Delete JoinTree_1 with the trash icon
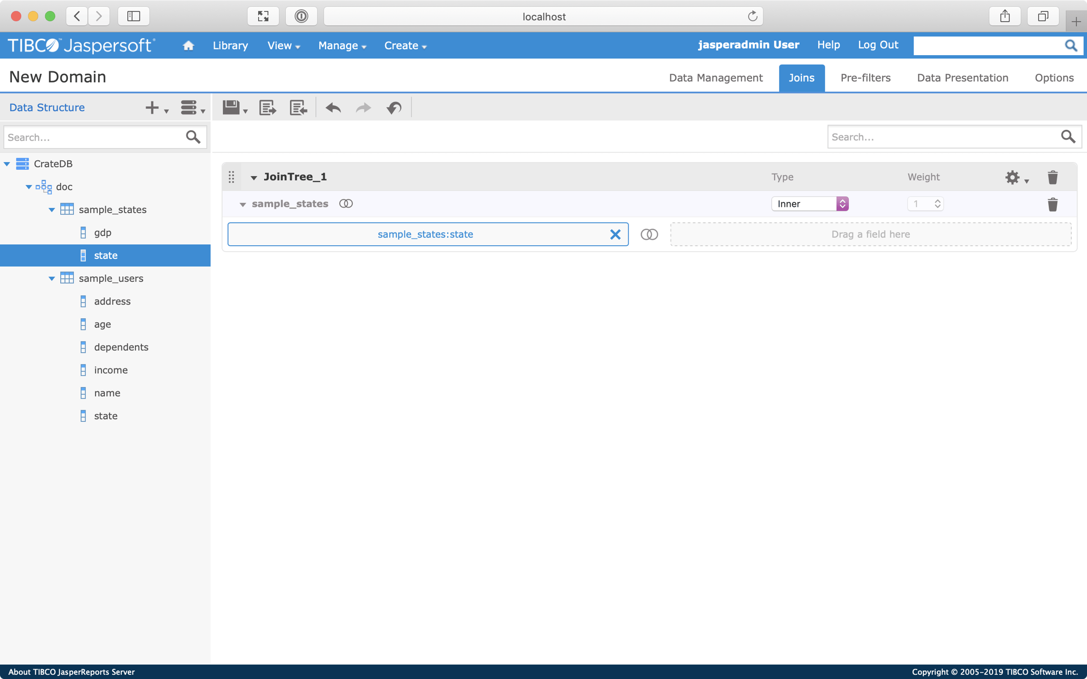The image size is (1087, 679). click(x=1053, y=177)
